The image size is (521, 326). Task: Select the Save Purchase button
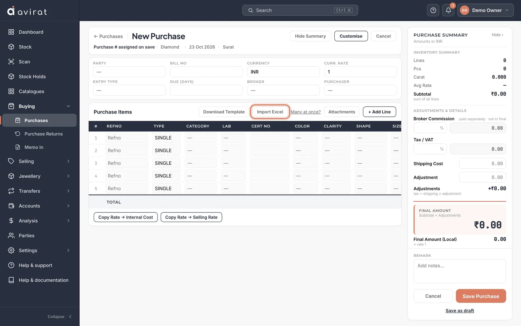point(481,296)
